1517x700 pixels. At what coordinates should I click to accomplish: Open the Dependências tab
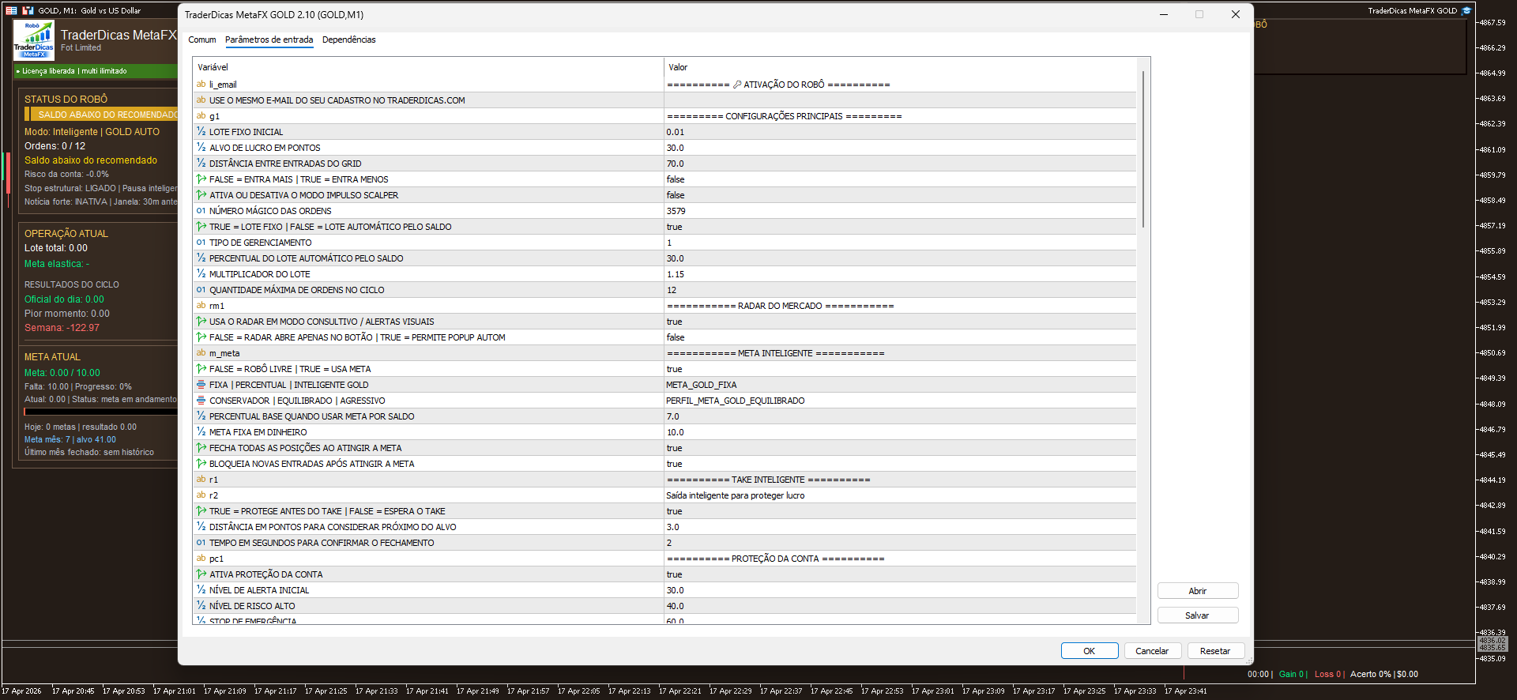coord(348,40)
